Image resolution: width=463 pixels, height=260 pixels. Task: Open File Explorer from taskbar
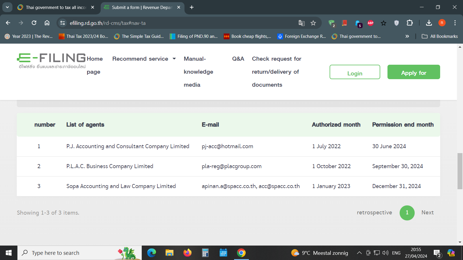click(169, 253)
